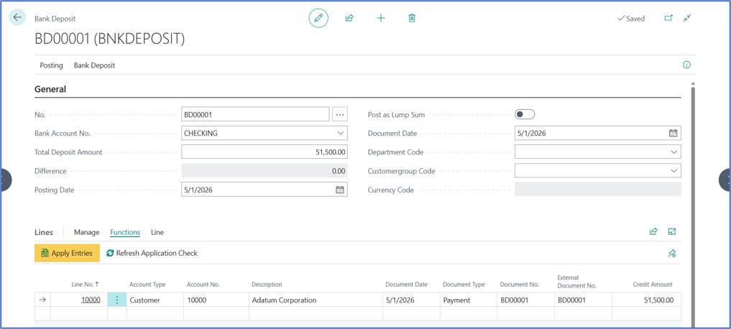731x329 pixels.
Task: Click the Document Date field
Action: pyautogui.click(x=598, y=133)
